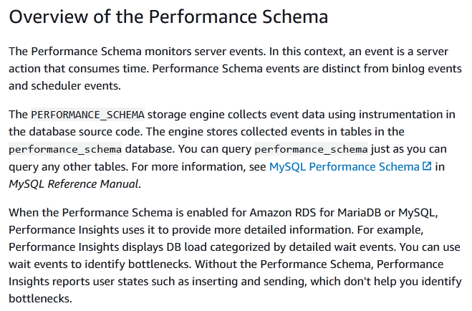The image size is (472, 311).
Task: Click the words binlog events
Action: pos(427,69)
